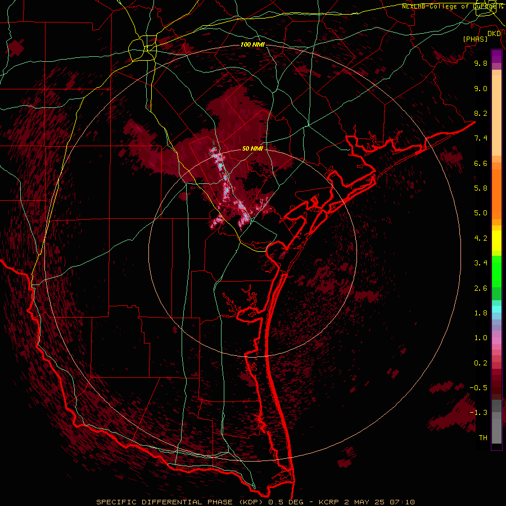The width and height of the screenshot is (506, 506).
Task: Pick the 6.6 scale value
Action: pyautogui.click(x=481, y=163)
